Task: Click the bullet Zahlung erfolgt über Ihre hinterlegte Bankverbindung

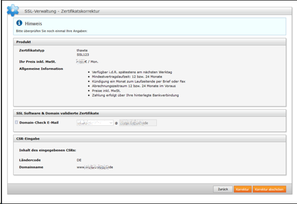Action: (136, 95)
